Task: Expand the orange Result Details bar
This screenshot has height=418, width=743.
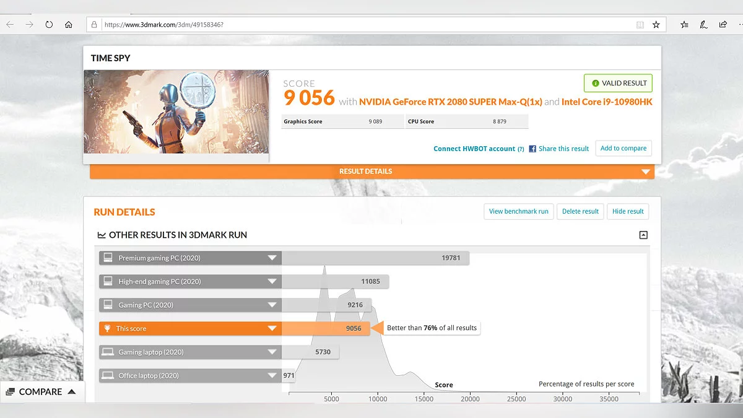Action: pos(372,172)
